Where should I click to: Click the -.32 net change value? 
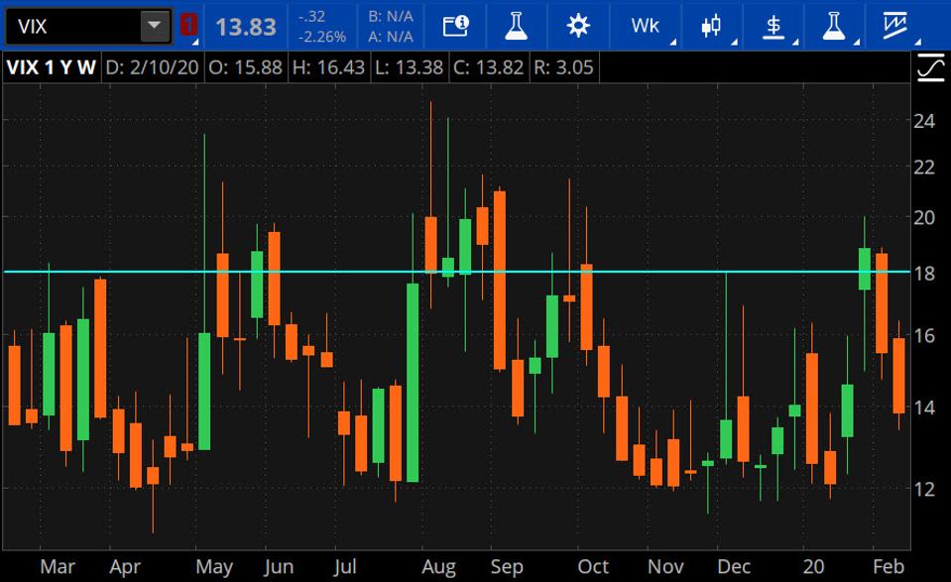tap(311, 17)
